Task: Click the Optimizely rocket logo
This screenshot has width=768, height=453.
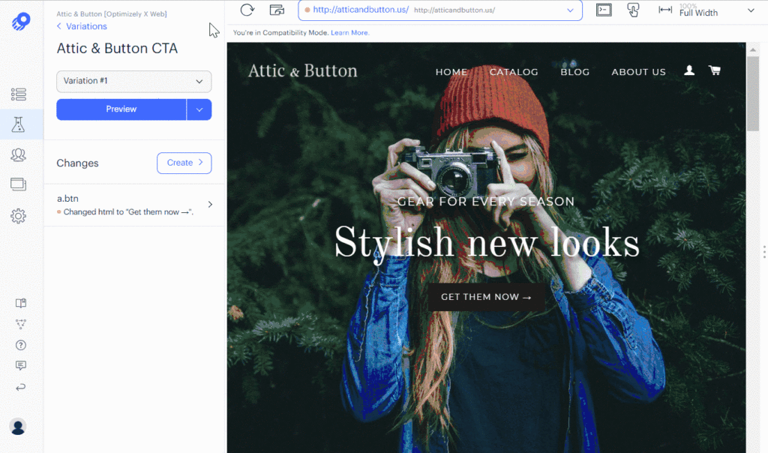Action: click(x=20, y=21)
